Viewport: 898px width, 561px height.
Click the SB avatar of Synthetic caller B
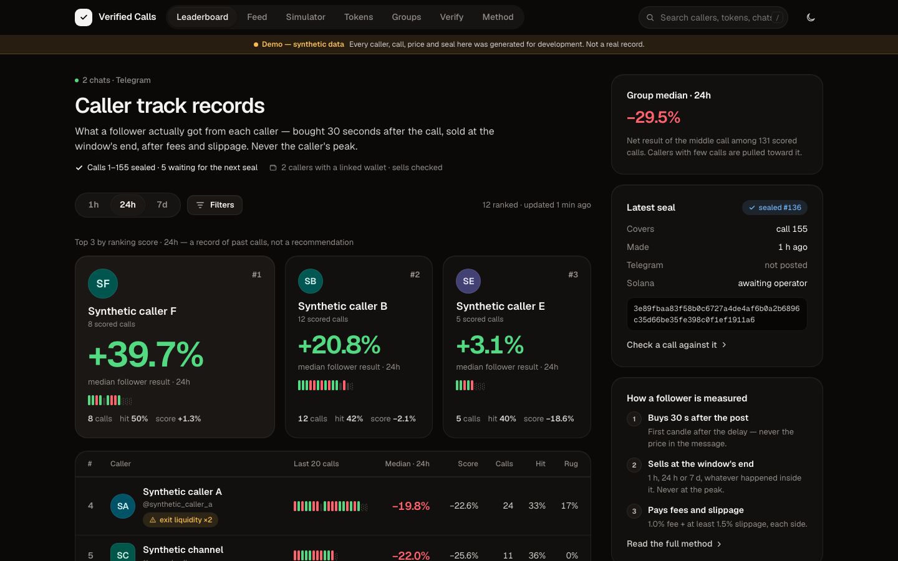311,281
